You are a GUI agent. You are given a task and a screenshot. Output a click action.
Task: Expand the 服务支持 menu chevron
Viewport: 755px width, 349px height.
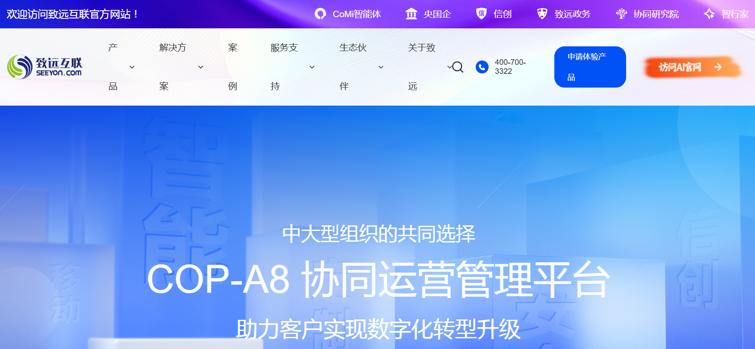312,67
